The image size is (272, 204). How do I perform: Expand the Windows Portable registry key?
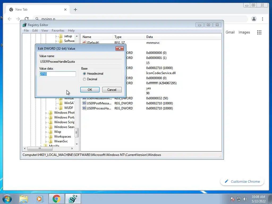(46, 118)
